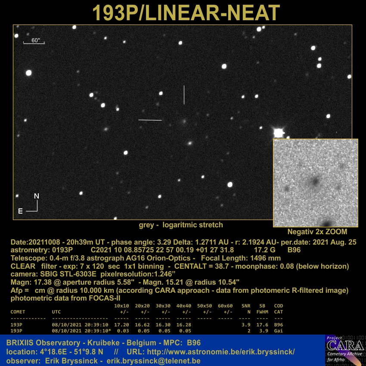Click the 20x20 aperture column header
366x366 pixels.
tap(142, 306)
